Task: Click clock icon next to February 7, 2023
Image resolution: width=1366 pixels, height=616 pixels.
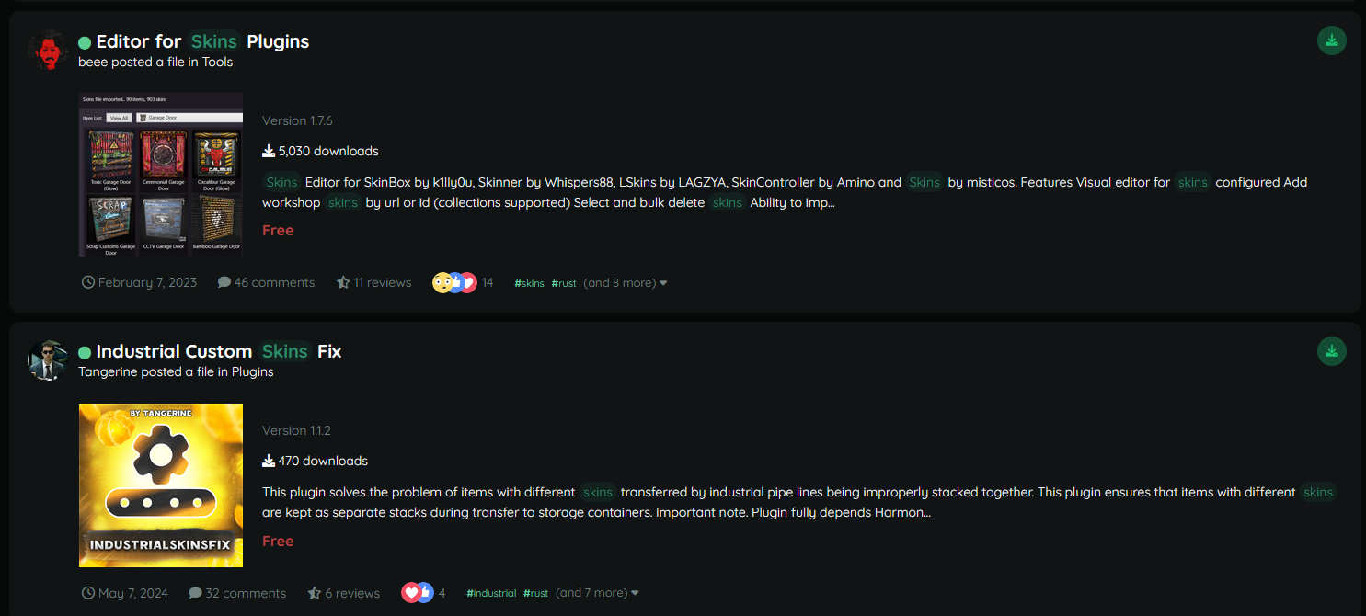Action: (88, 282)
